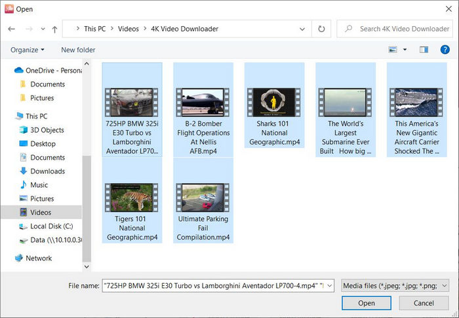459x318 pixels.
Task: Click the Sharks 101 National Geographic.mp4 filename
Action: (x=274, y=133)
